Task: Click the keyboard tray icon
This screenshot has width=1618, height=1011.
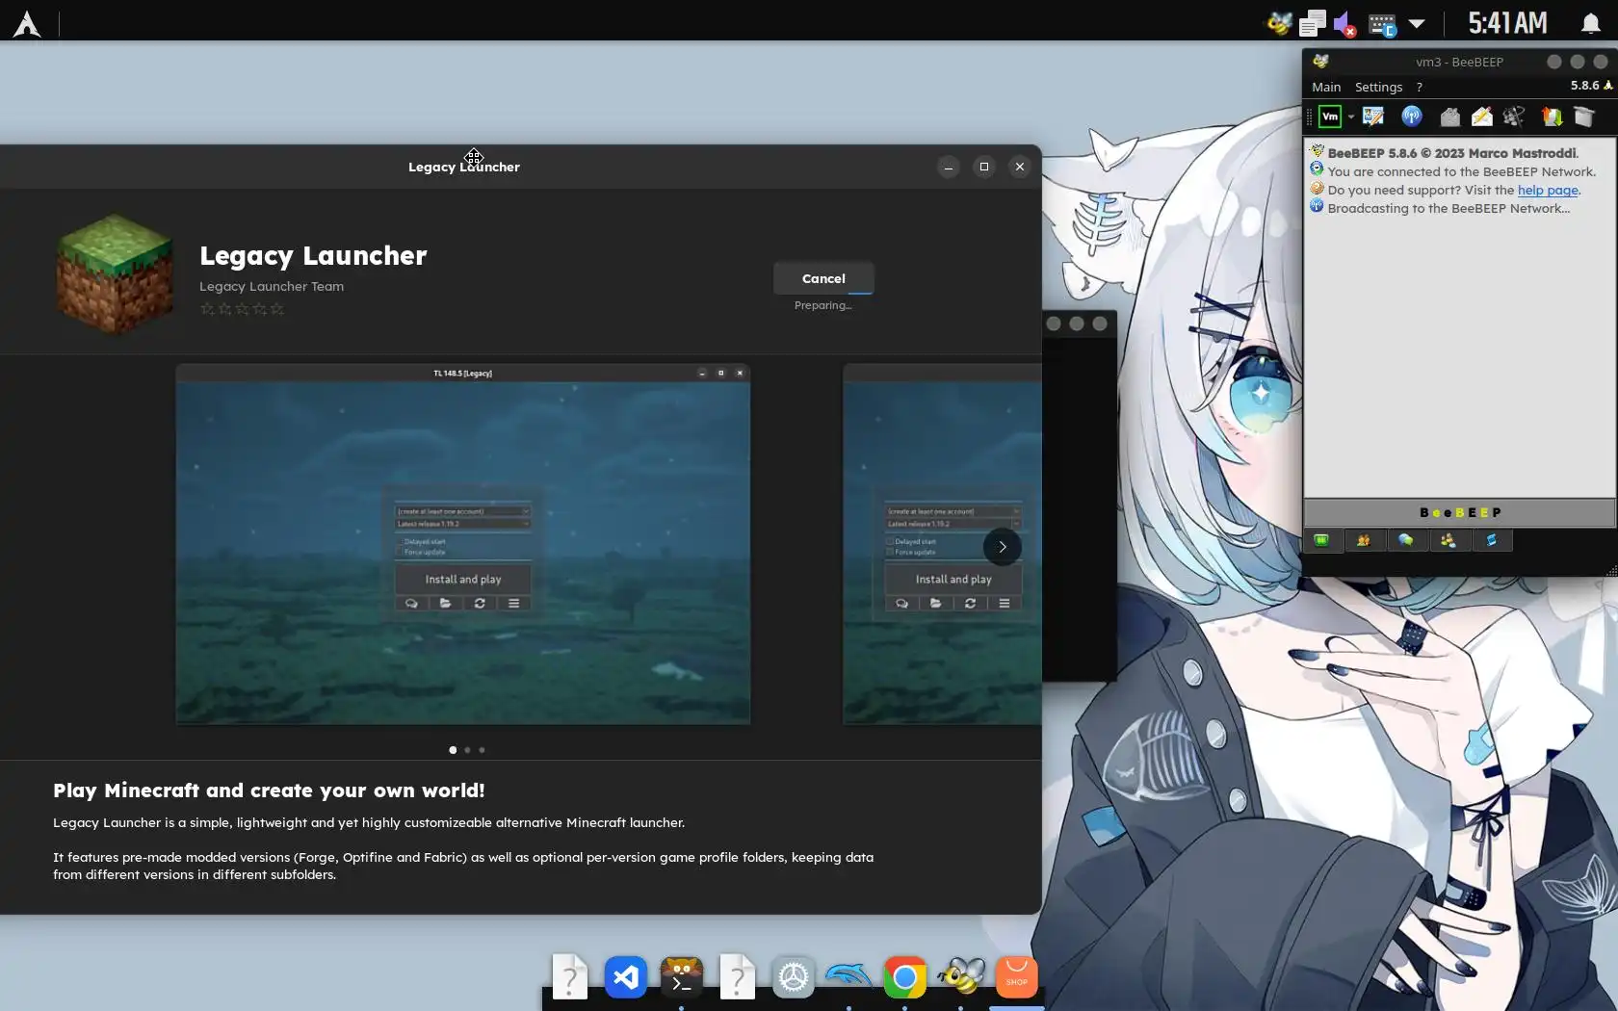Action: tap(1382, 24)
